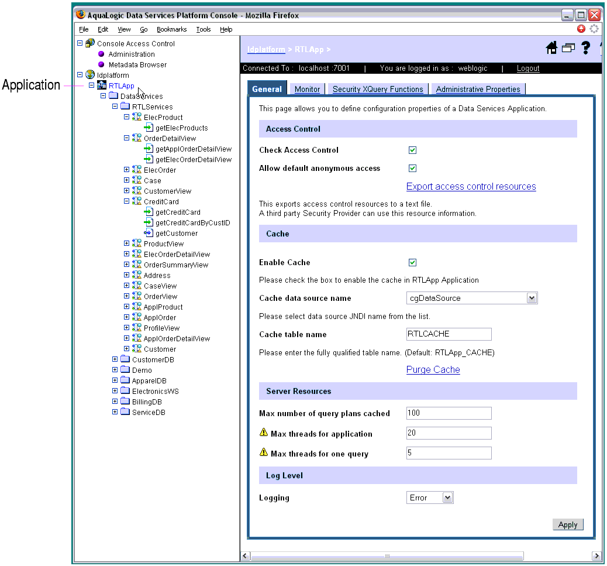The width and height of the screenshot is (607, 566).
Task: Click the purple Administration bullet icon
Action: pos(101,54)
